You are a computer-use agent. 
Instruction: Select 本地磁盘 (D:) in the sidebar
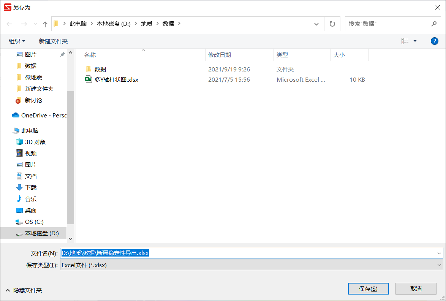(33, 233)
